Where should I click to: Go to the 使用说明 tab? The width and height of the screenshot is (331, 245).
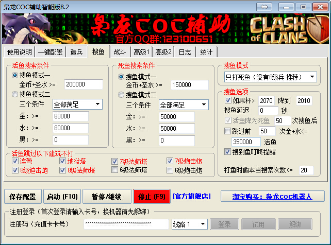pos(20,52)
